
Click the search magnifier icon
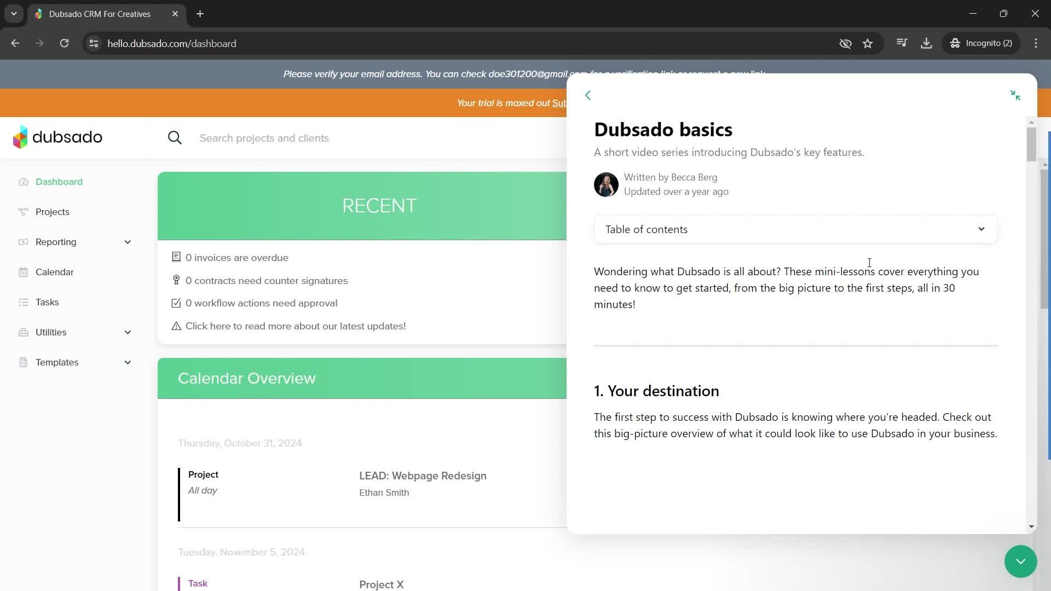(175, 138)
